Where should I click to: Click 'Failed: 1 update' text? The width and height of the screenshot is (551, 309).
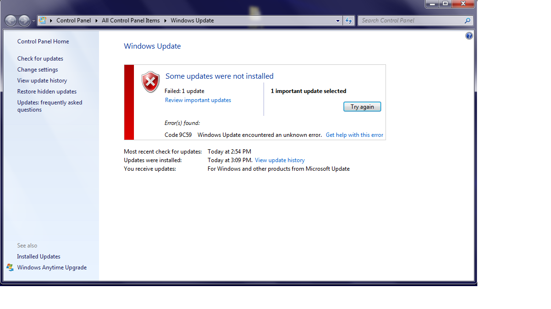tap(185, 91)
